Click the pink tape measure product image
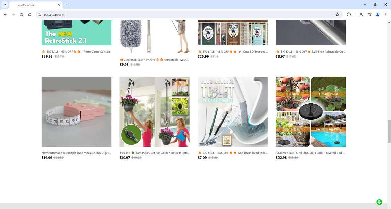Screen dimensions: 391x209 [x=76, y=111]
